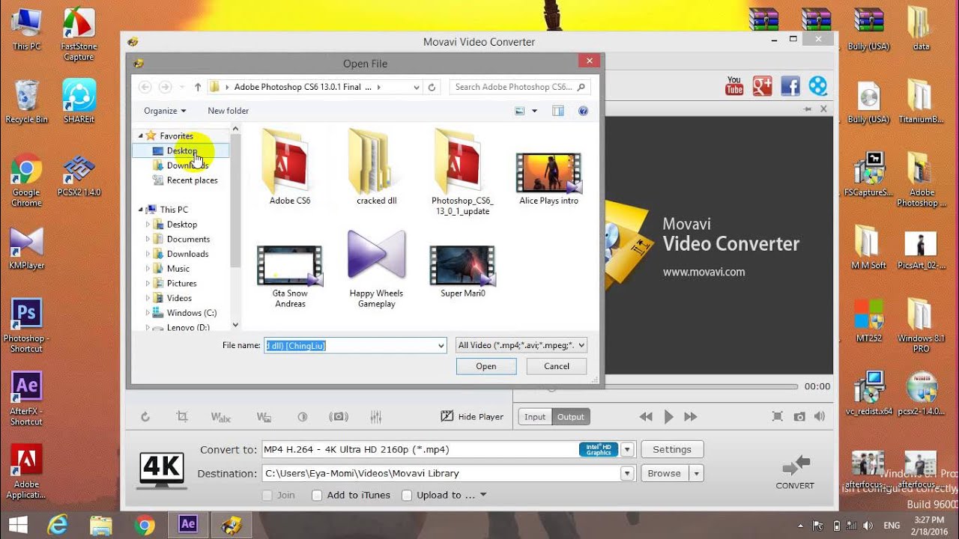
Task: Click the Search Adobe Photoshop CS6 field
Action: (x=520, y=87)
